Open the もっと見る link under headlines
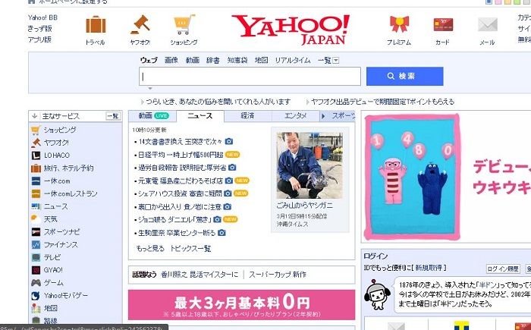531x330 pixels. click(150, 248)
